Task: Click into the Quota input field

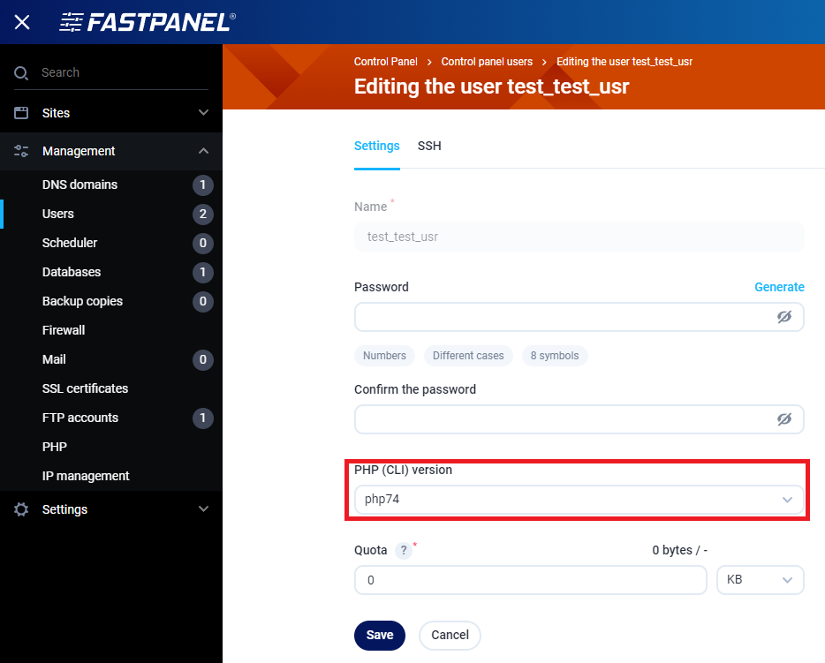Action: tap(530, 580)
